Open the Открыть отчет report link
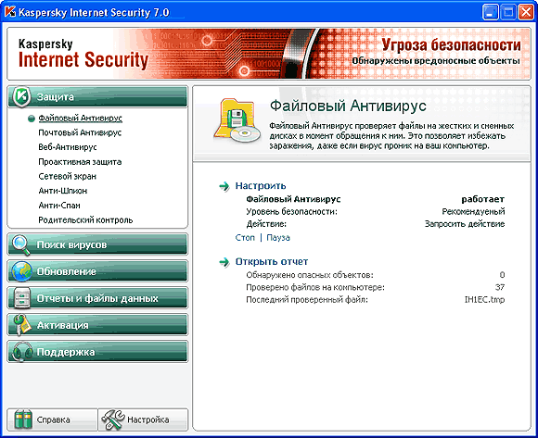 pyautogui.click(x=272, y=262)
